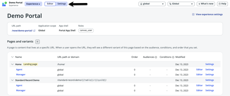Click the Home page name

[x=18, y=64]
